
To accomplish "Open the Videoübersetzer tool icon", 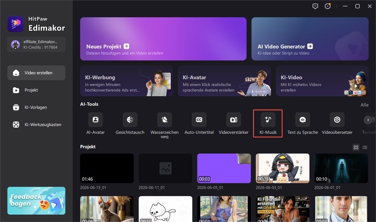I will click(x=337, y=119).
